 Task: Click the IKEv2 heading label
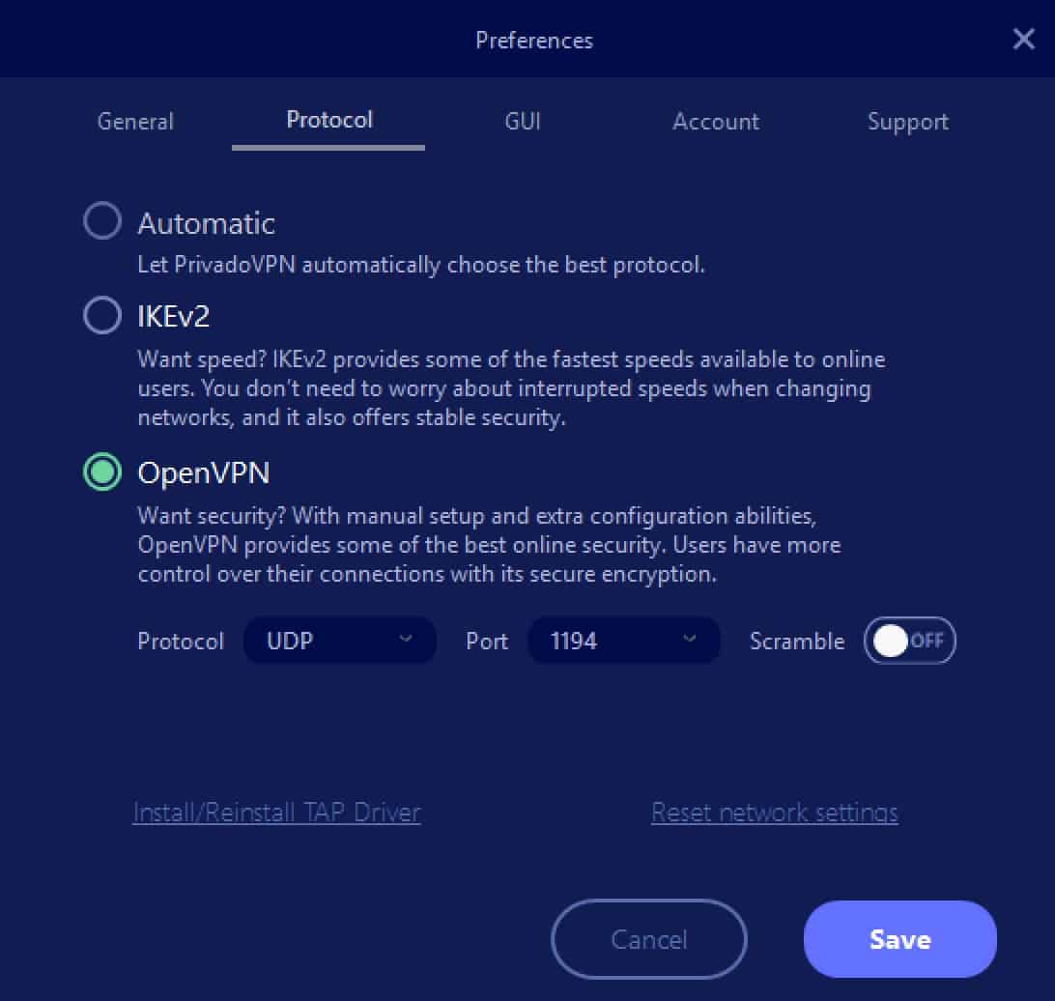(174, 316)
